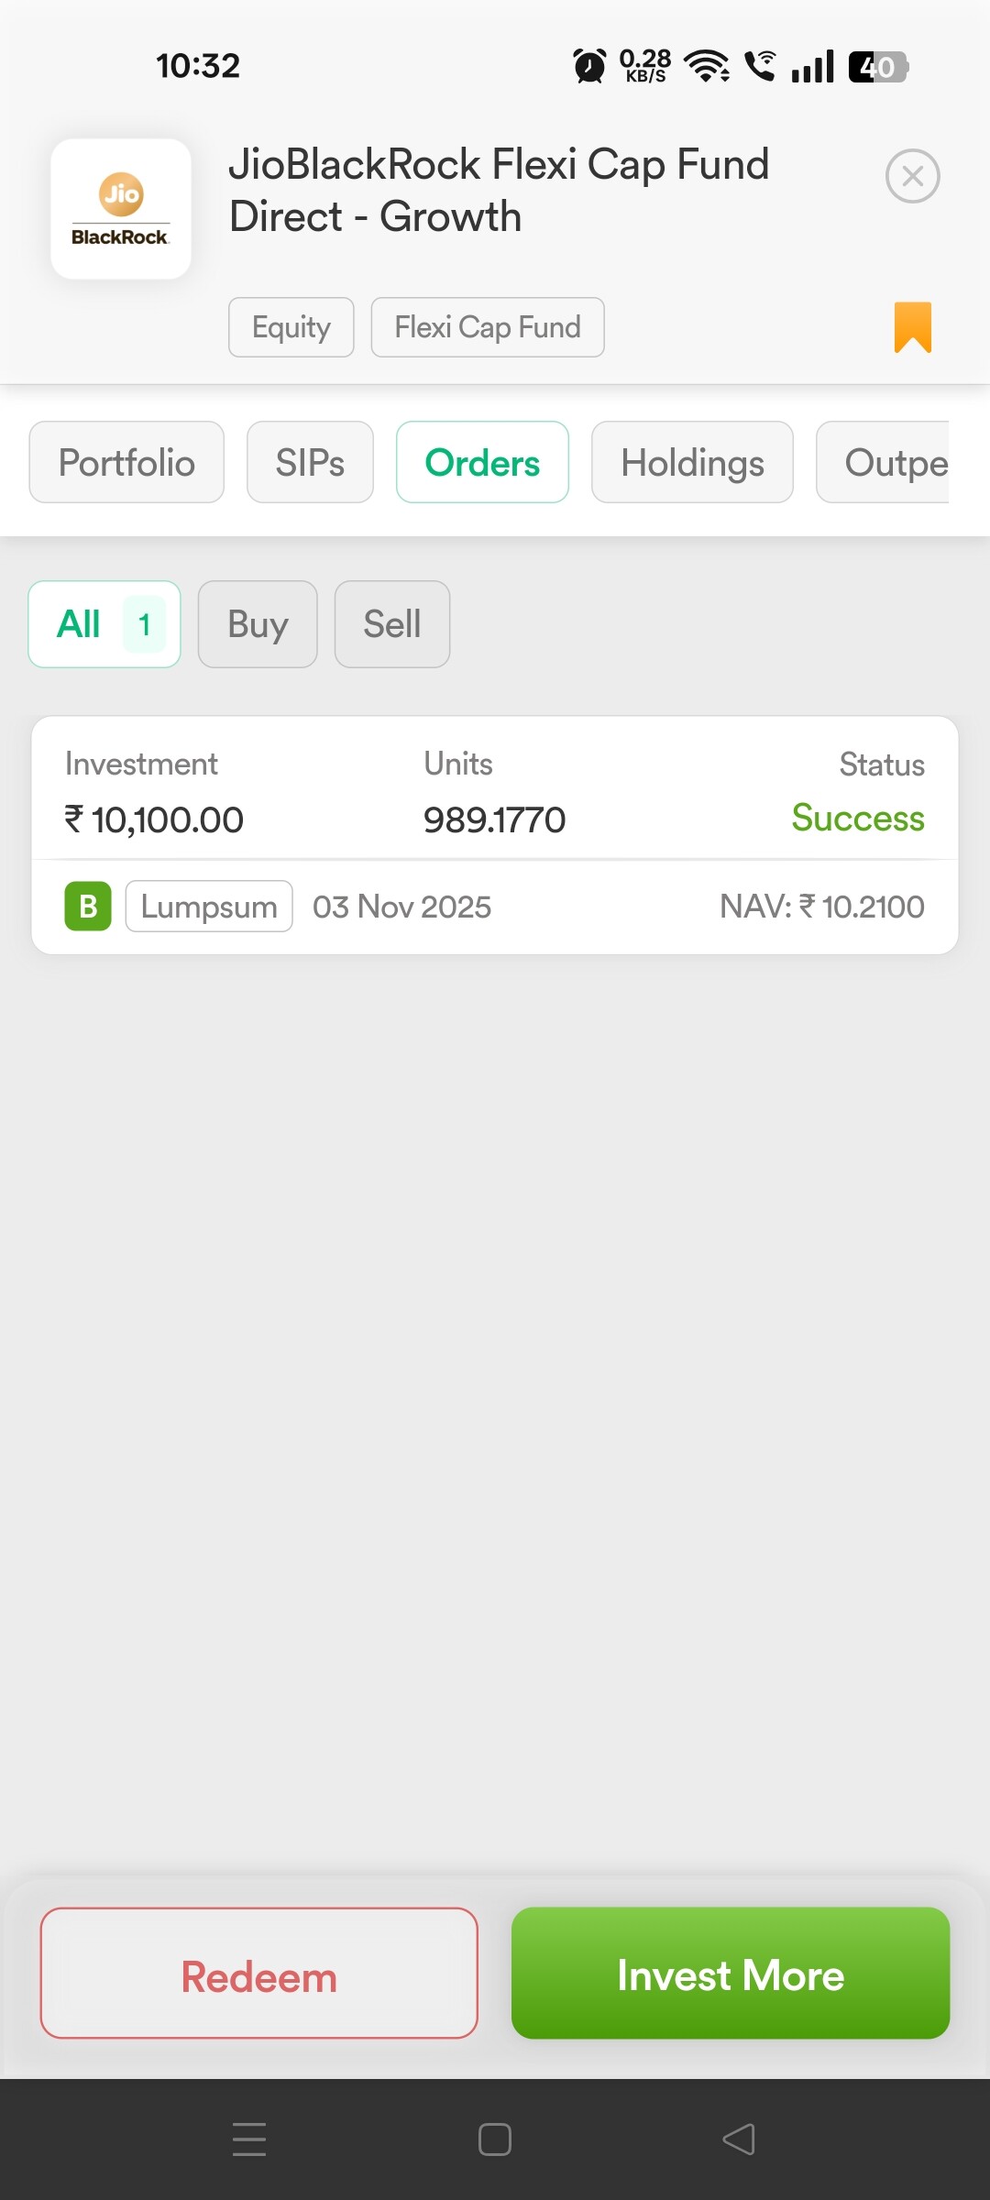Select the All orders filter
This screenshot has width=990, height=2200.
(104, 624)
